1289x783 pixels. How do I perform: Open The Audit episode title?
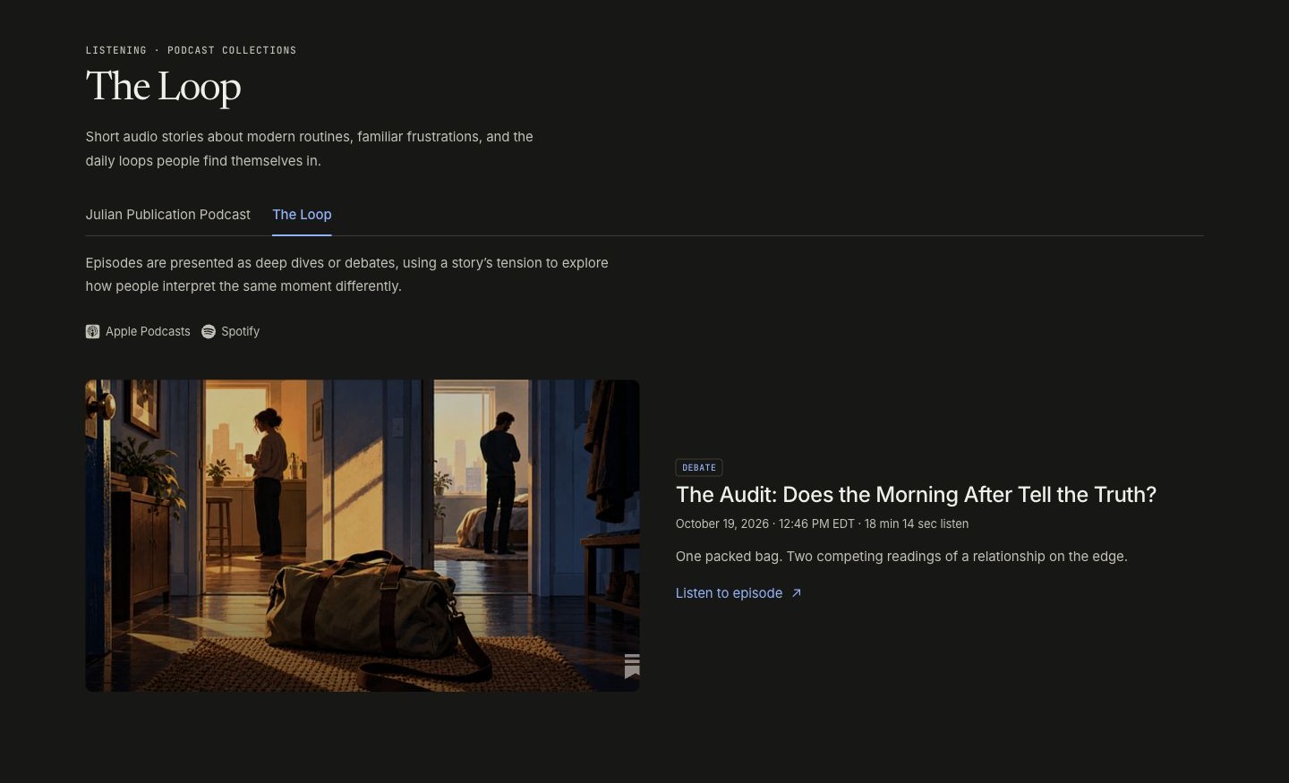tap(916, 495)
